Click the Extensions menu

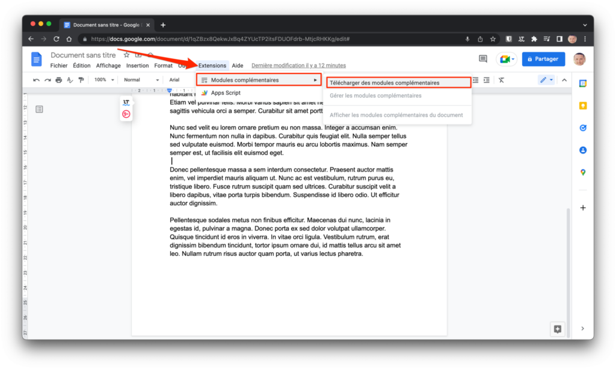(212, 66)
